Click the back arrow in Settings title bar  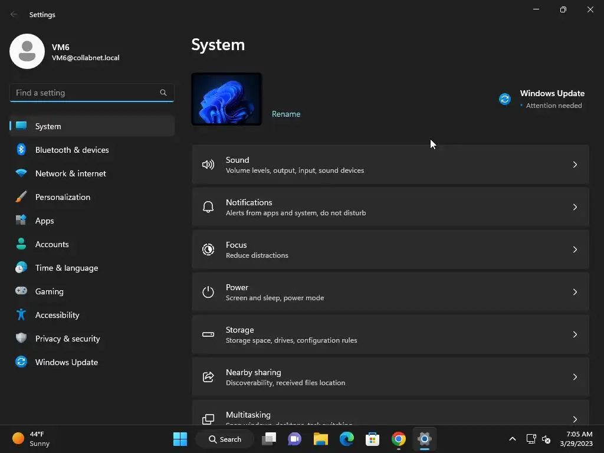[14, 14]
